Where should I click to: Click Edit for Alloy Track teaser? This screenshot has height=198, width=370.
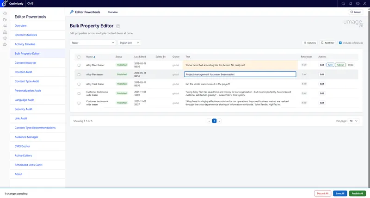tap(322, 84)
